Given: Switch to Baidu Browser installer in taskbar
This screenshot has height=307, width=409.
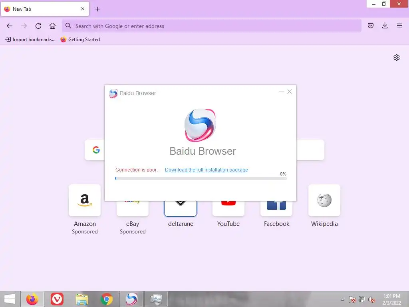Looking at the screenshot, I should (x=131, y=299).
